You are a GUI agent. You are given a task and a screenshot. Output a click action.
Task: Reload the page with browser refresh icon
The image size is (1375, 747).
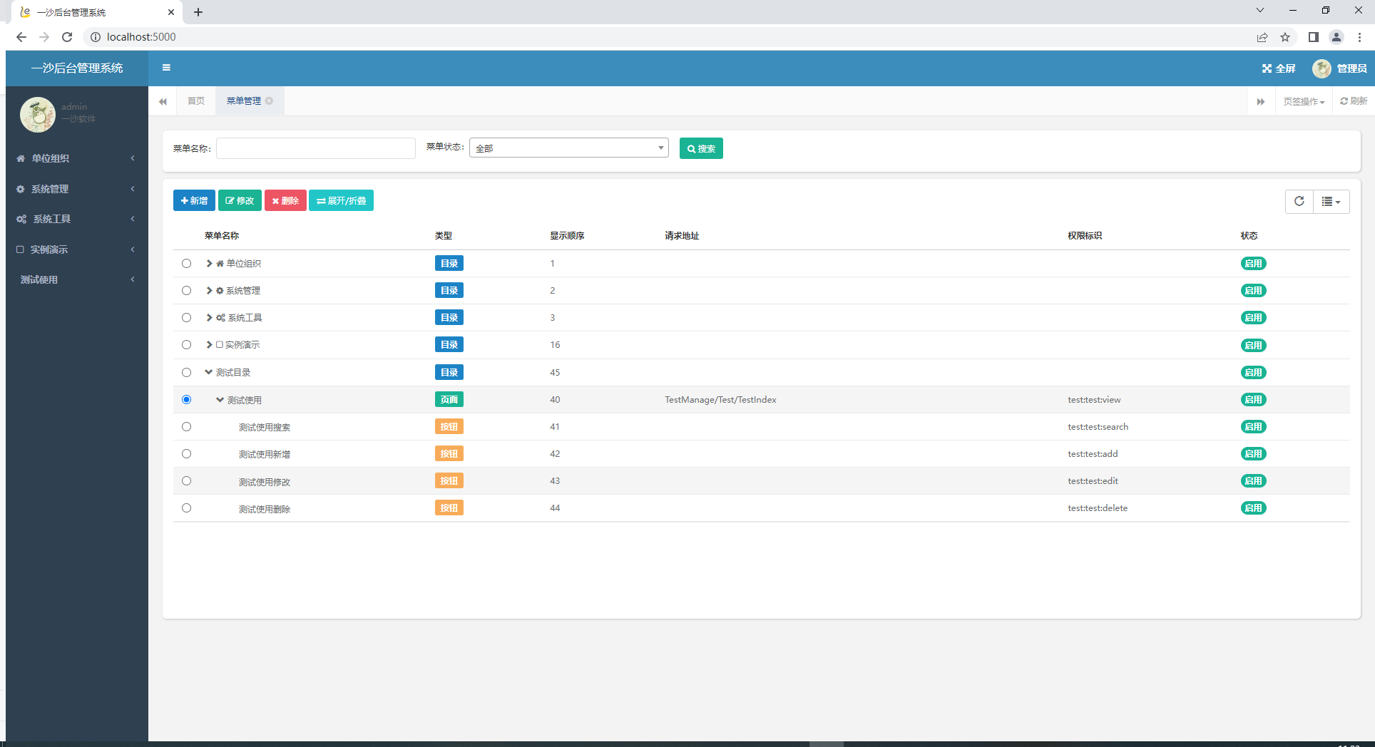[x=67, y=37]
